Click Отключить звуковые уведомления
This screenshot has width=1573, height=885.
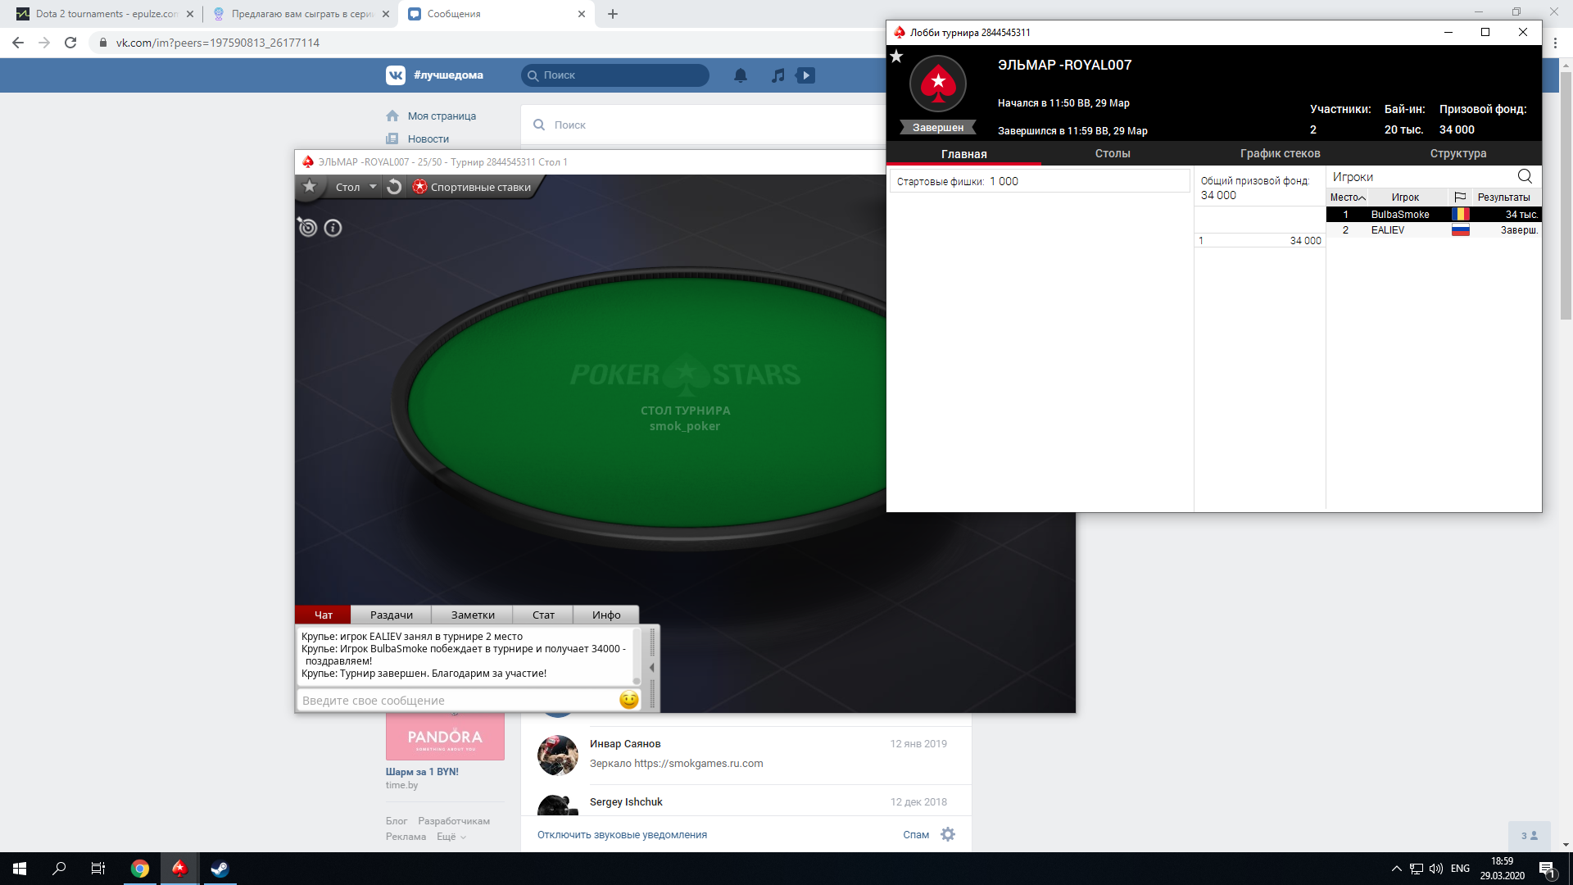coord(622,835)
